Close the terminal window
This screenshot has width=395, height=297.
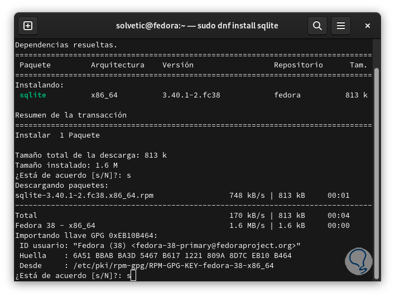pyautogui.click(x=368, y=26)
